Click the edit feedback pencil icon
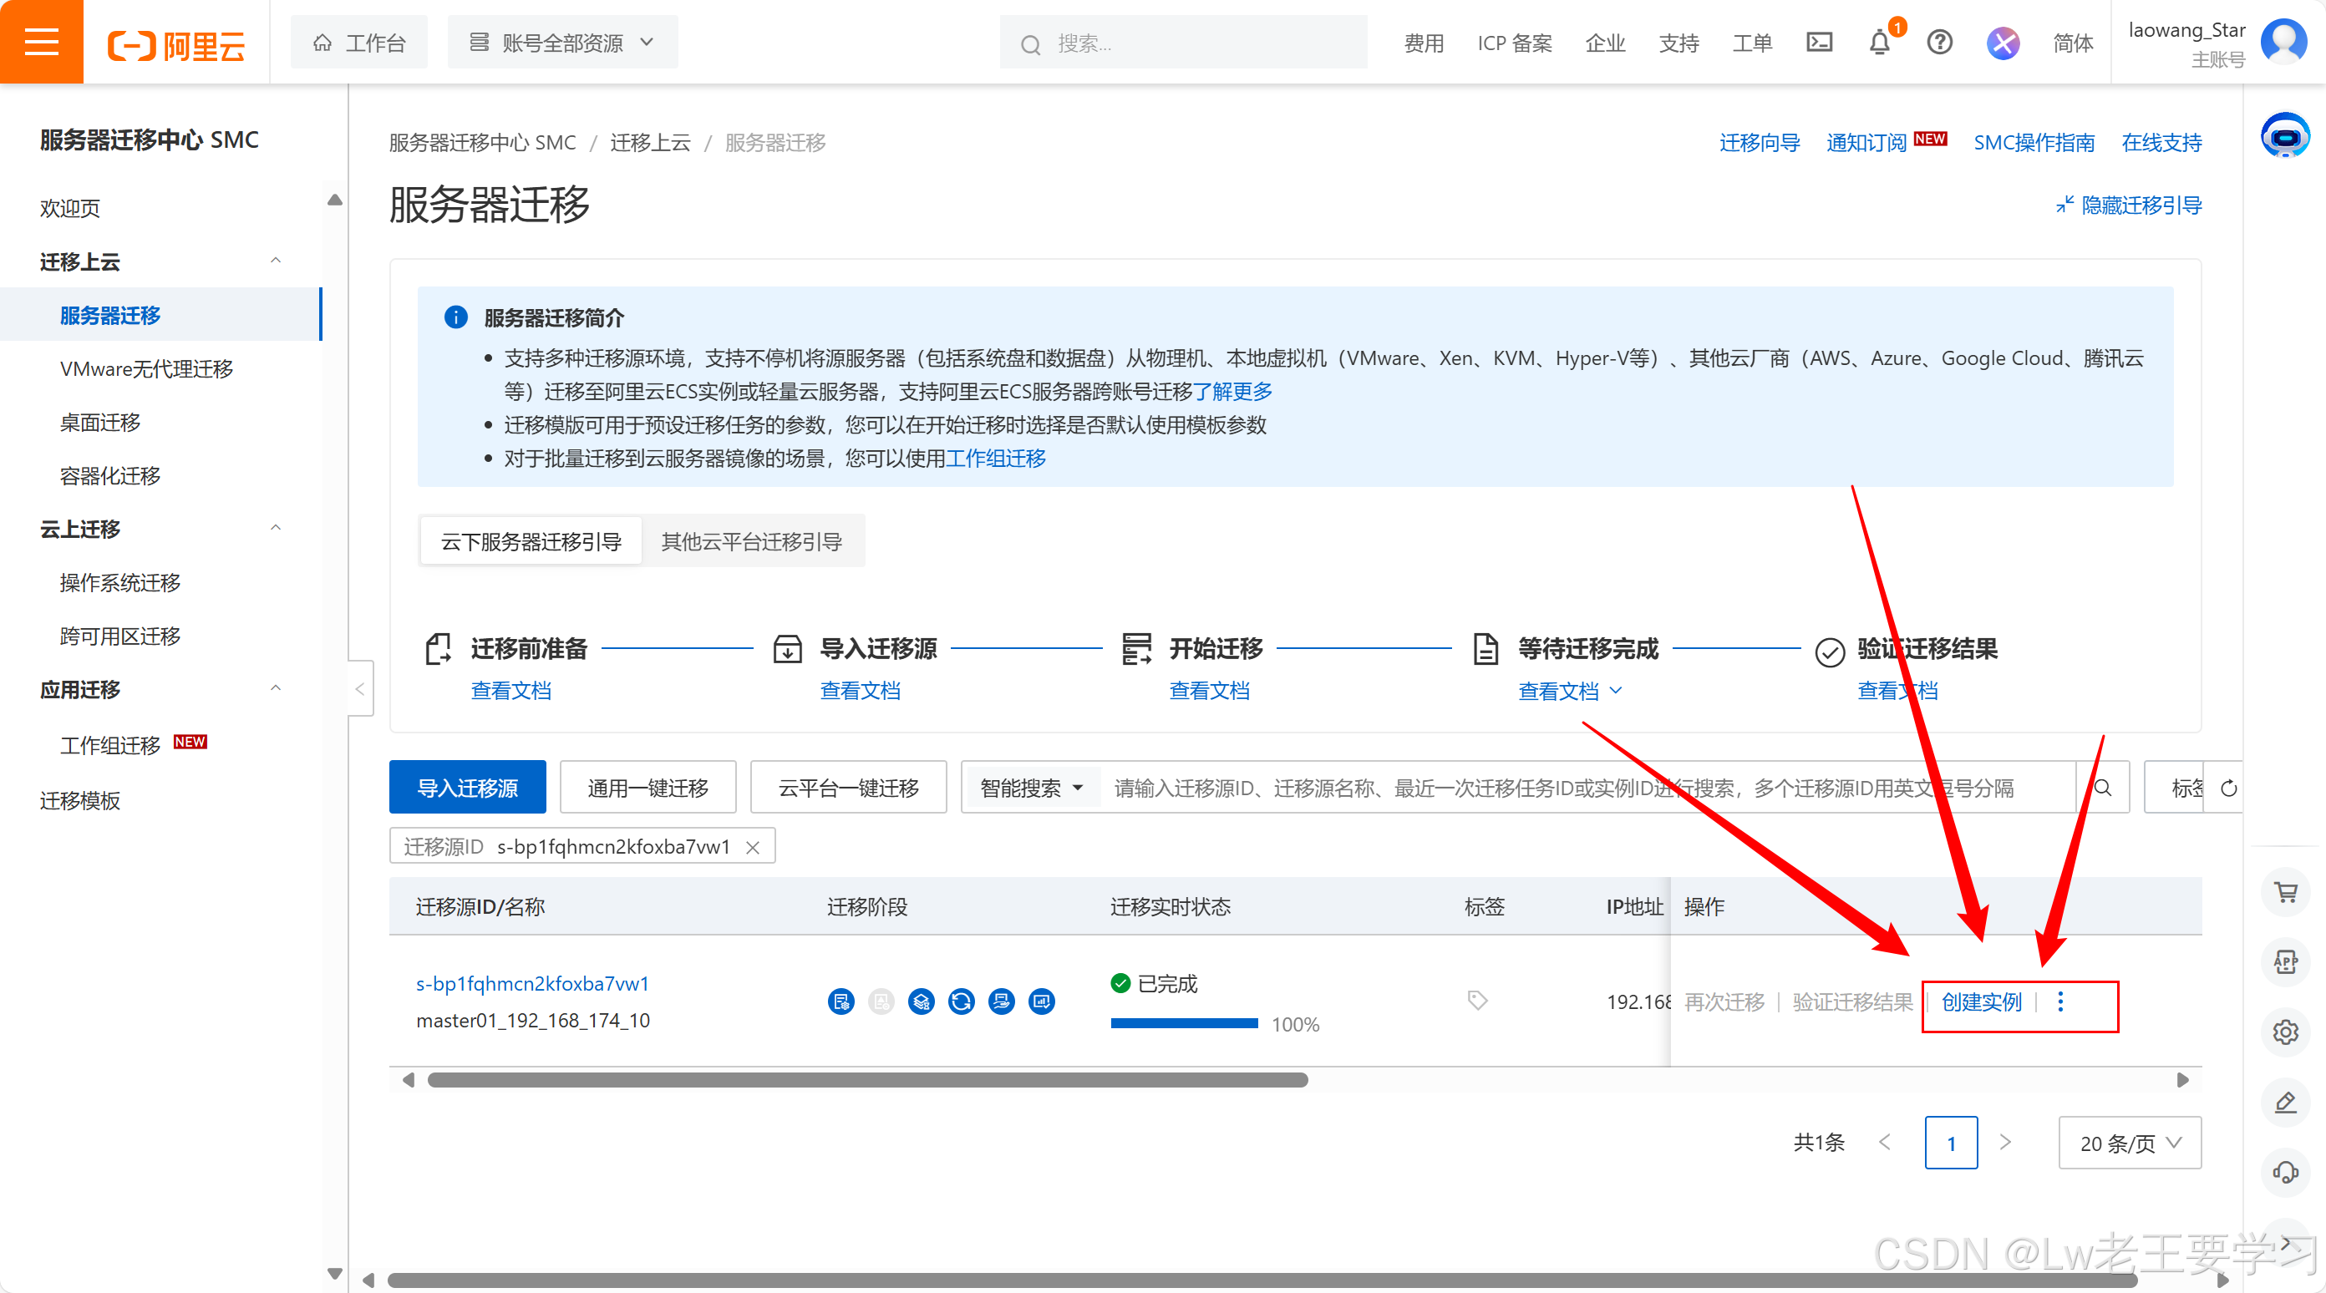The height and width of the screenshot is (1293, 2326). [2285, 1103]
